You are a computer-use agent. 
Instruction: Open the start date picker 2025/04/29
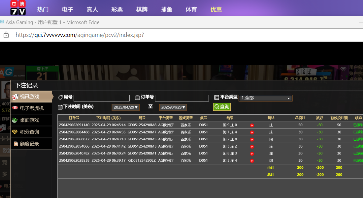click(126, 107)
